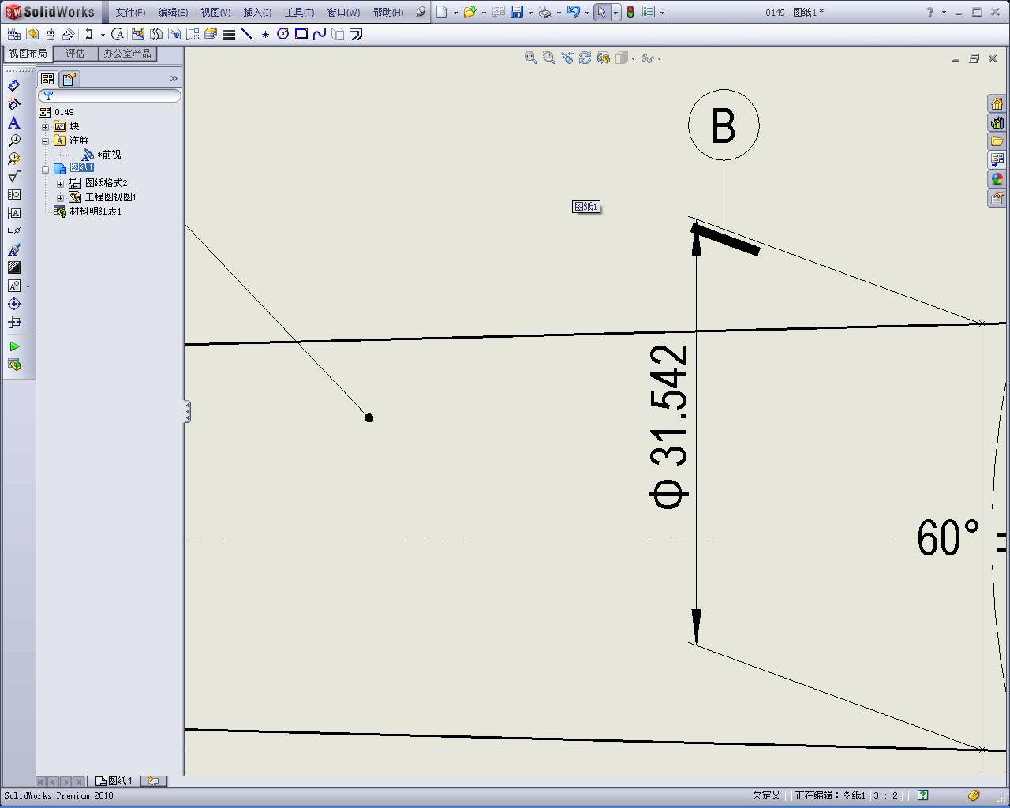Expand the 块 folder node
The width and height of the screenshot is (1010, 808).
click(x=45, y=126)
